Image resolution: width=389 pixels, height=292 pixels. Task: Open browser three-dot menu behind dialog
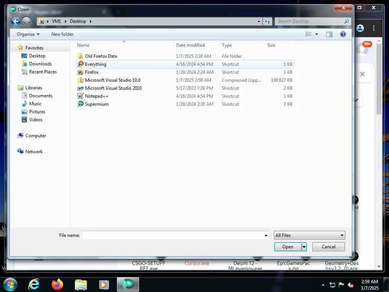click(374, 28)
